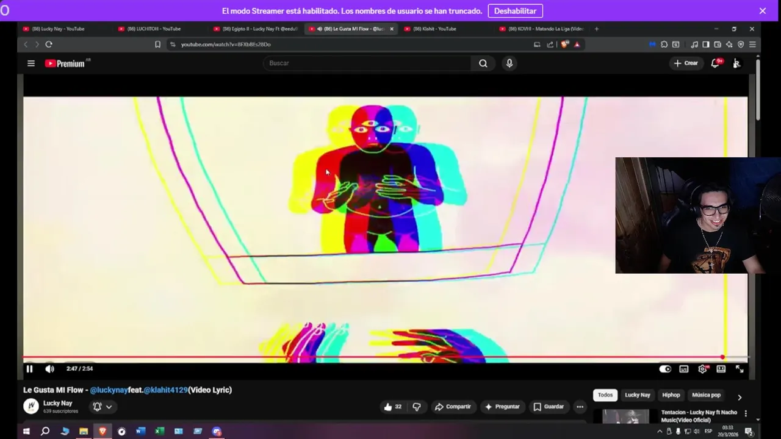Open YouTube notifications bell

coord(716,63)
